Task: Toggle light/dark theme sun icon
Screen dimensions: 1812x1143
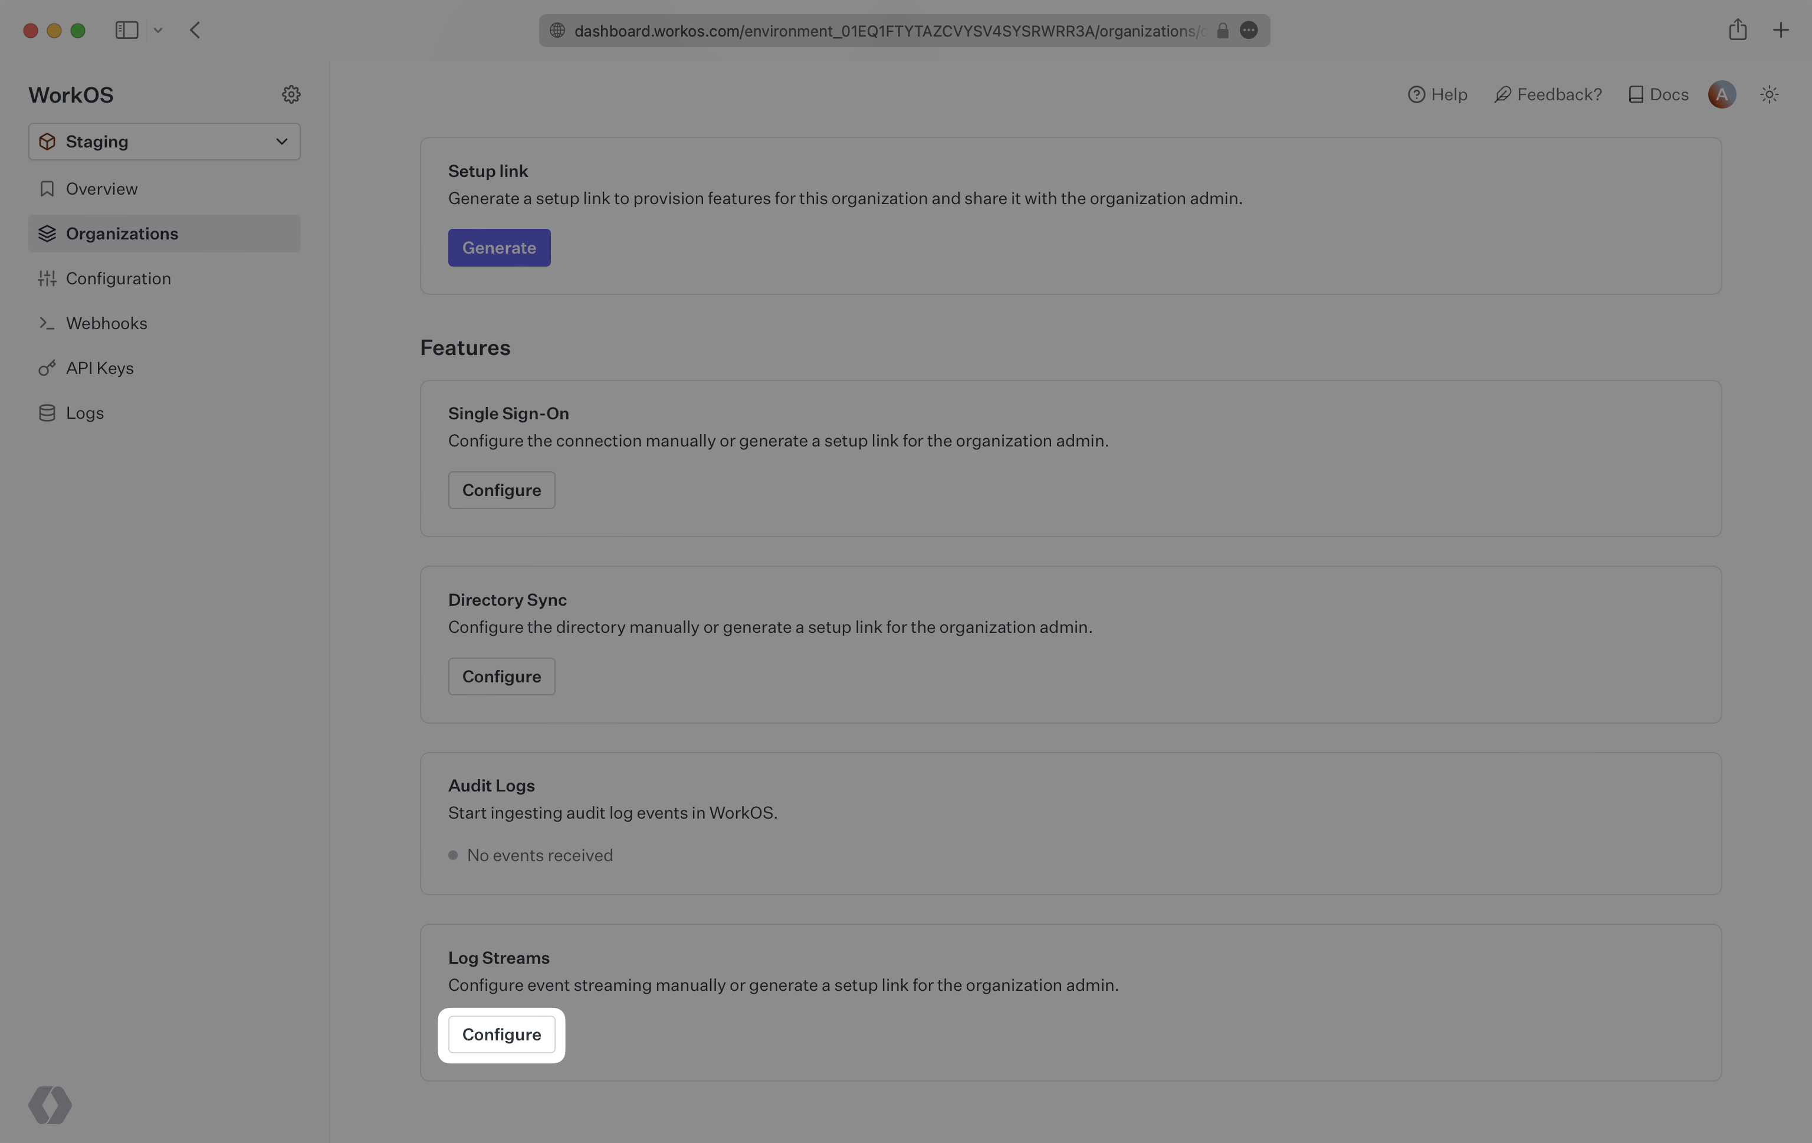Action: pyautogui.click(x=1769, y=94)
